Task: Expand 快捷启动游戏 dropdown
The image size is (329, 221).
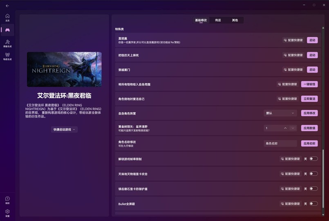Action: pyautogui.click(x=65, y=129)
